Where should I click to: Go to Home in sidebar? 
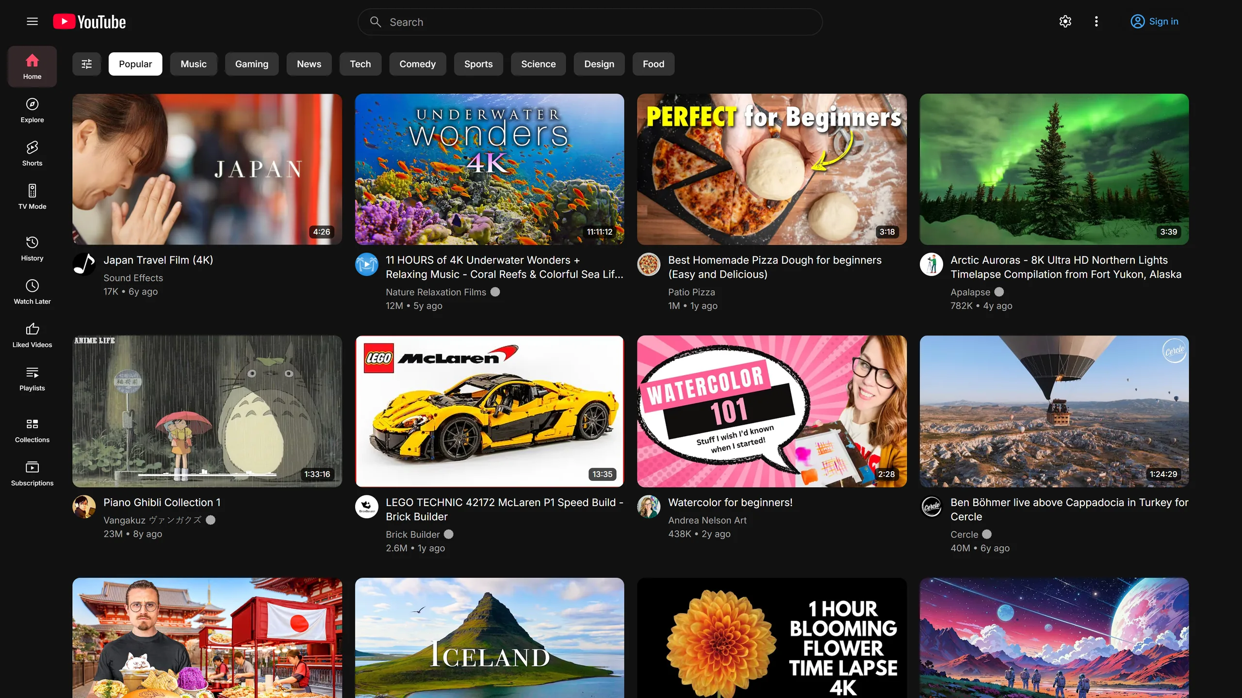click(x=32, y=66)
